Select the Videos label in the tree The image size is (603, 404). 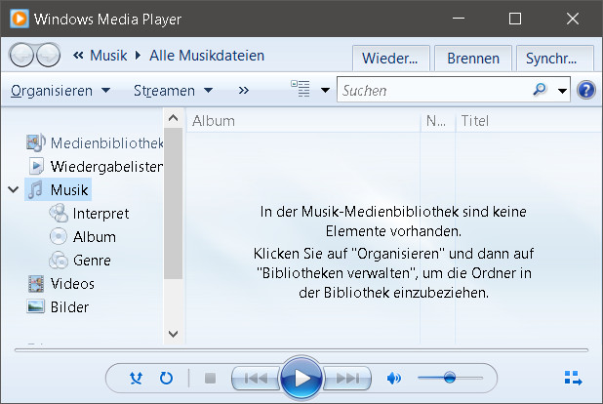[x=72, y=284]
